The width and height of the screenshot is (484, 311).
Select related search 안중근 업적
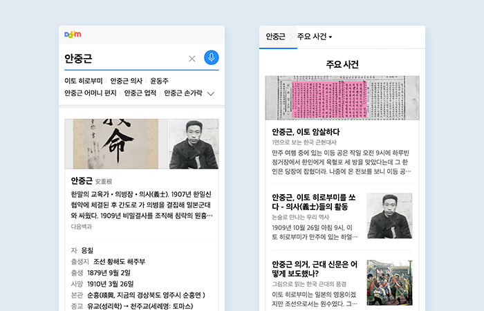[x=140, y=93]
